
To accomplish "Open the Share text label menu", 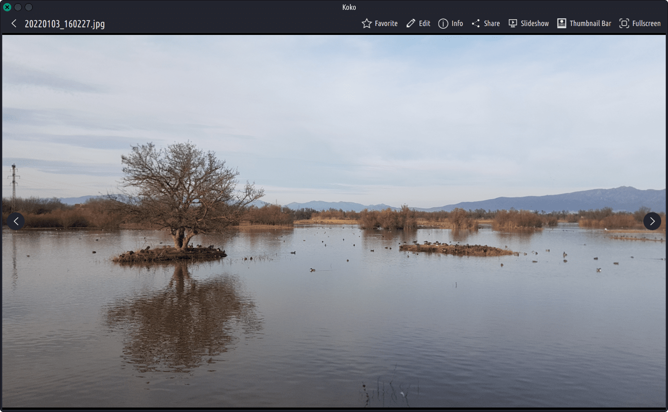I will [x=492, y=24].
